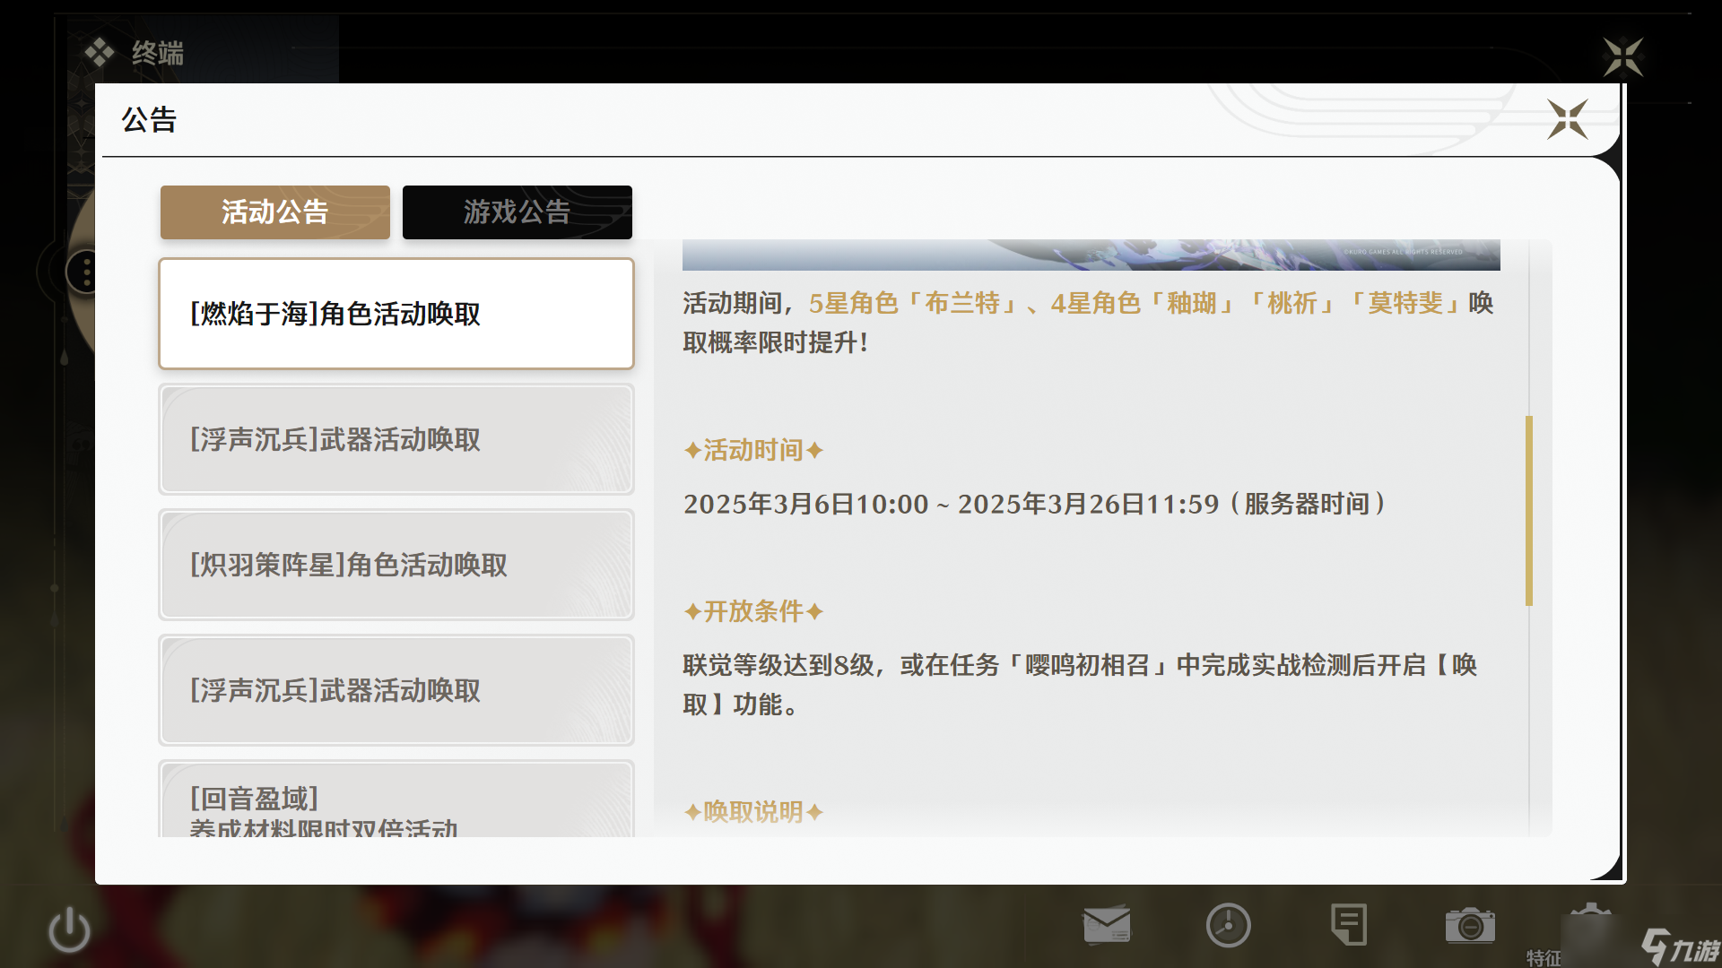The height and width of the screenshot is (968, 1722).
Task: Click the power icon at bottom left
Action: [x=69, y=929]
